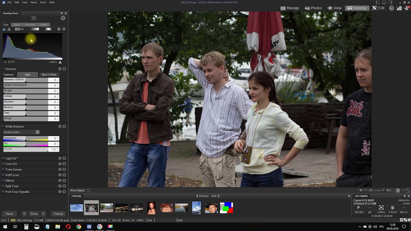Pin the Develop Tools panel

(61, 13)
